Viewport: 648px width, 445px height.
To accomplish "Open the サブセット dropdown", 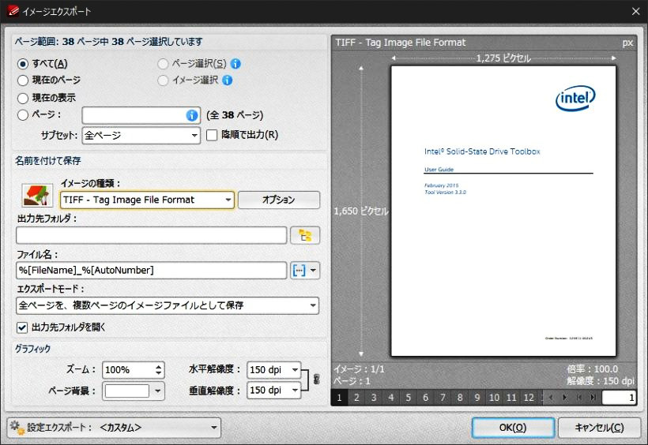I will point(141,135).
